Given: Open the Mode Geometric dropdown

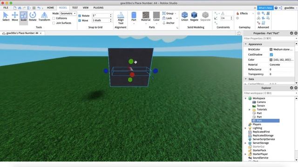Looking at the screenshot, I should 68,13.
